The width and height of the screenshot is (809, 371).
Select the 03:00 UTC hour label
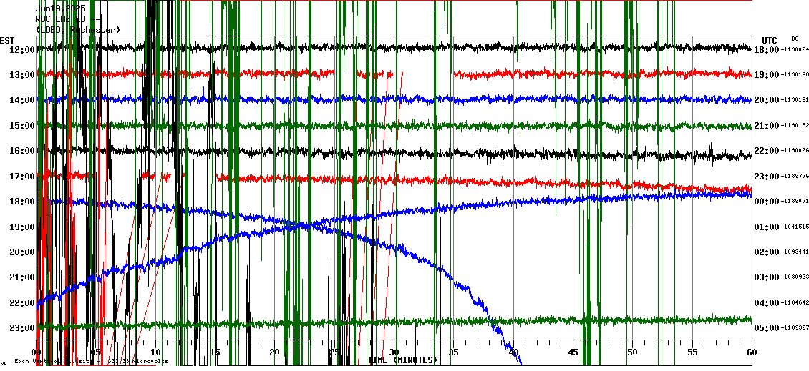point(766,277)
